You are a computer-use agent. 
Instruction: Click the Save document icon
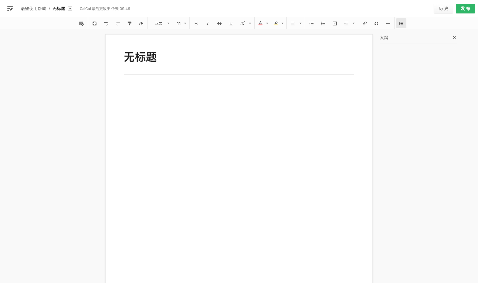pyautogui.click(x=94, y=23)
